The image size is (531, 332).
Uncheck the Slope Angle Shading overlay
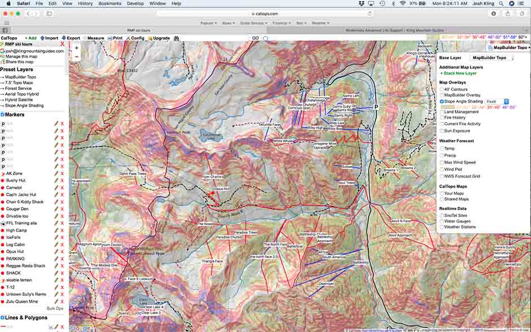(442, 102)
